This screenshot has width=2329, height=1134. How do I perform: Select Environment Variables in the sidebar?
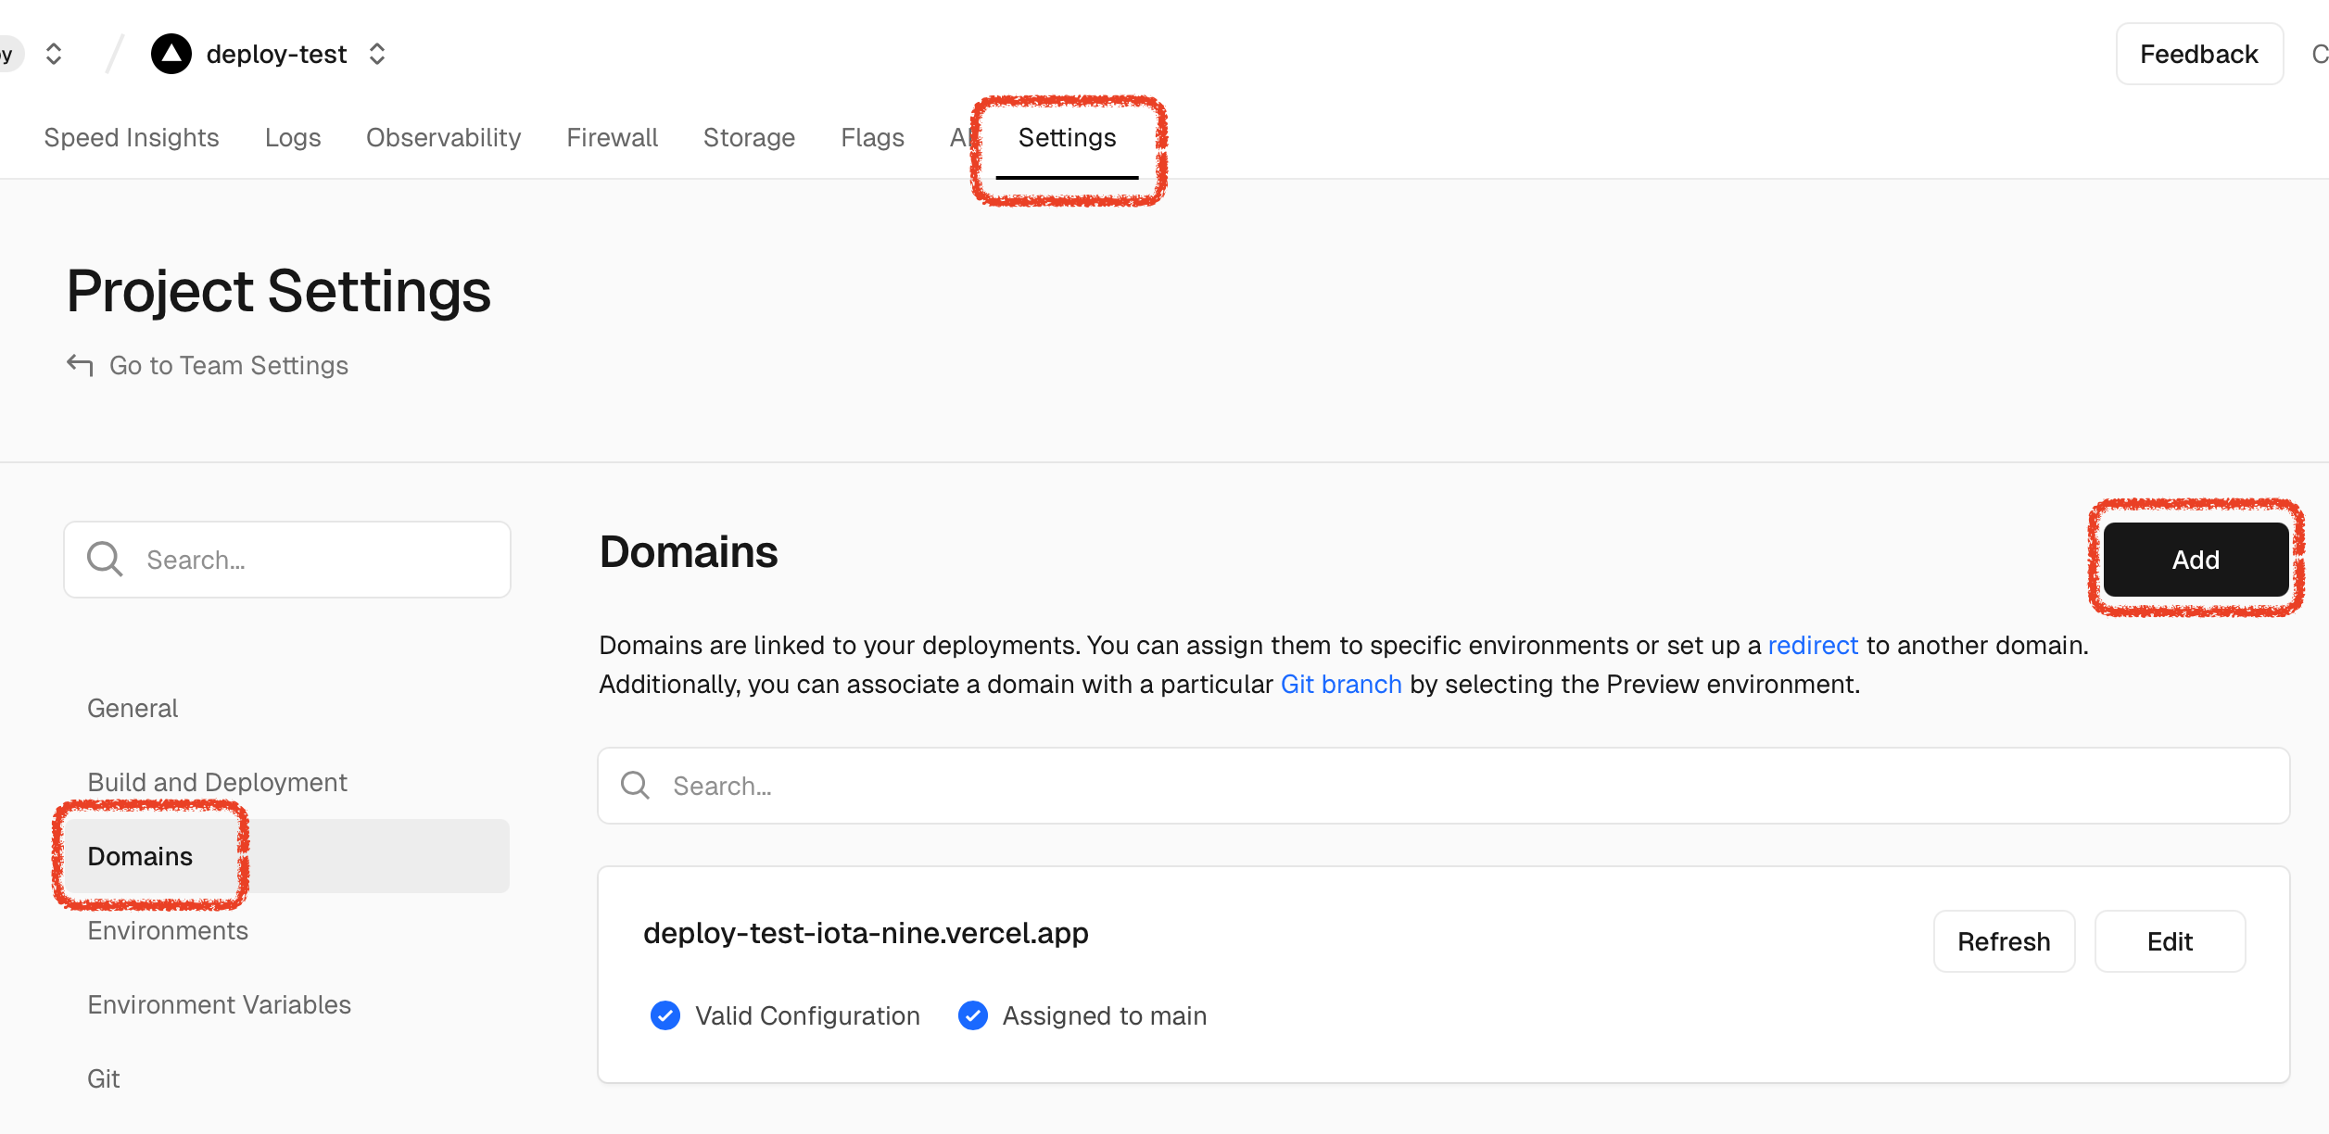(x=219, y=1004)
